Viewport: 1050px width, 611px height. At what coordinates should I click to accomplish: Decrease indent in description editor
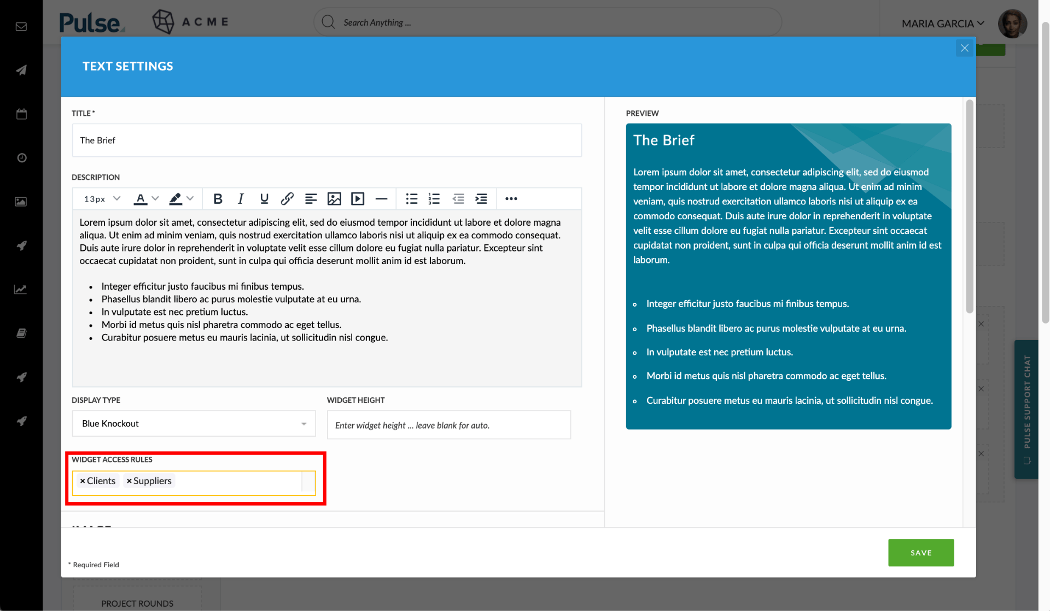(458, 199)
